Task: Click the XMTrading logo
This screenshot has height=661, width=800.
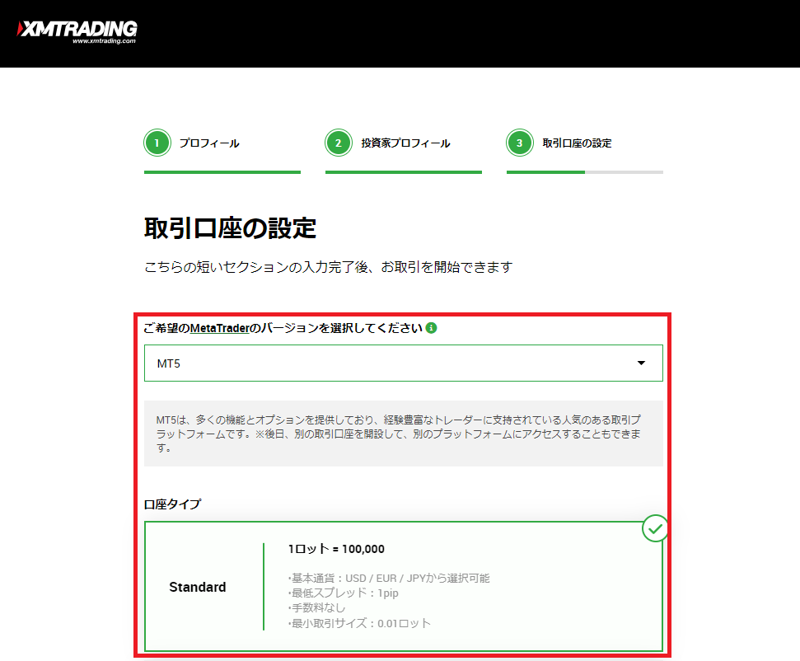Action: pyautogui.click(x=77, y=31)
